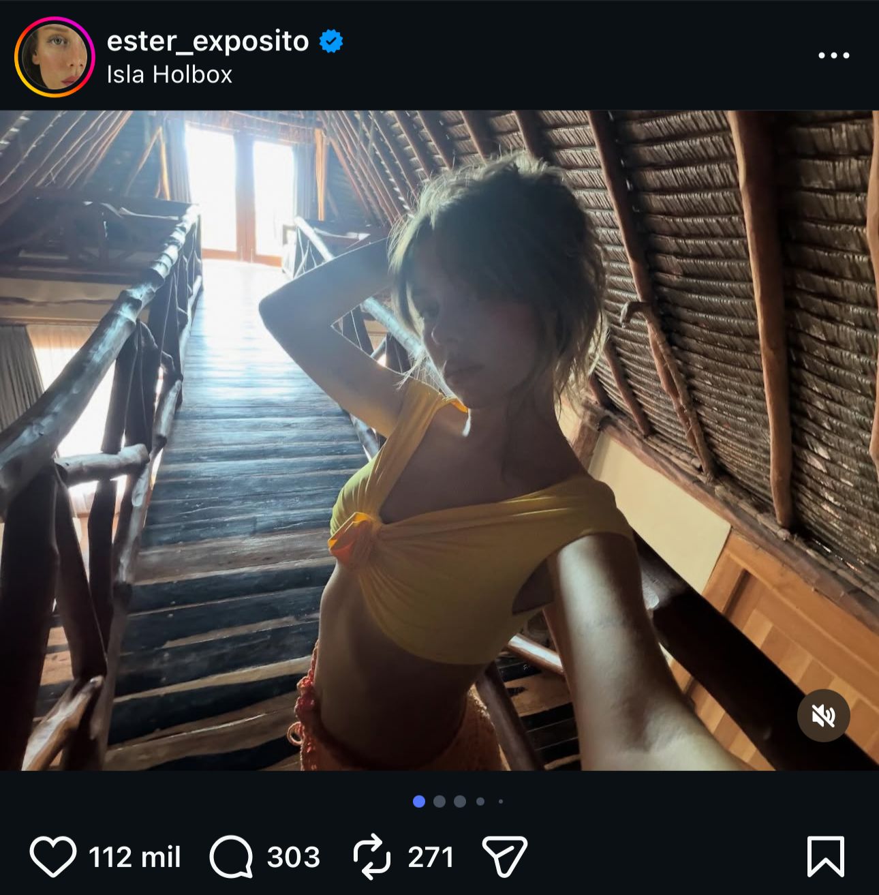View the 112 mil likes list
The height and width of the screenshot is (895, 879).
click(x=135, y=857)
